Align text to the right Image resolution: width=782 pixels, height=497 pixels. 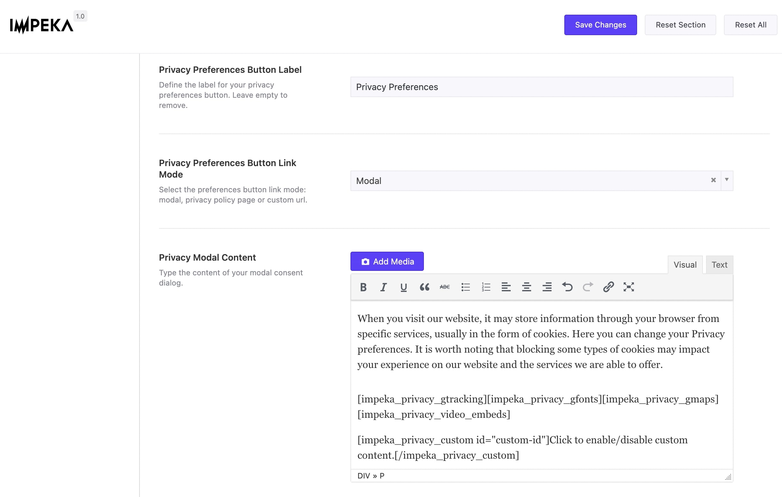(x=547, y=287)
